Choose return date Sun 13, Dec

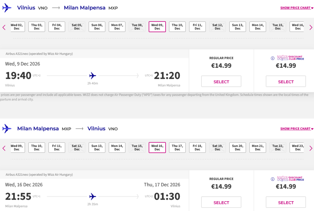(x=97, y=148)
